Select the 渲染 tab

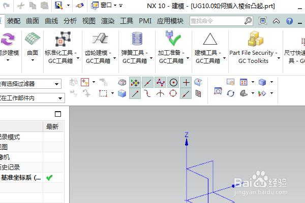point(108,21)
